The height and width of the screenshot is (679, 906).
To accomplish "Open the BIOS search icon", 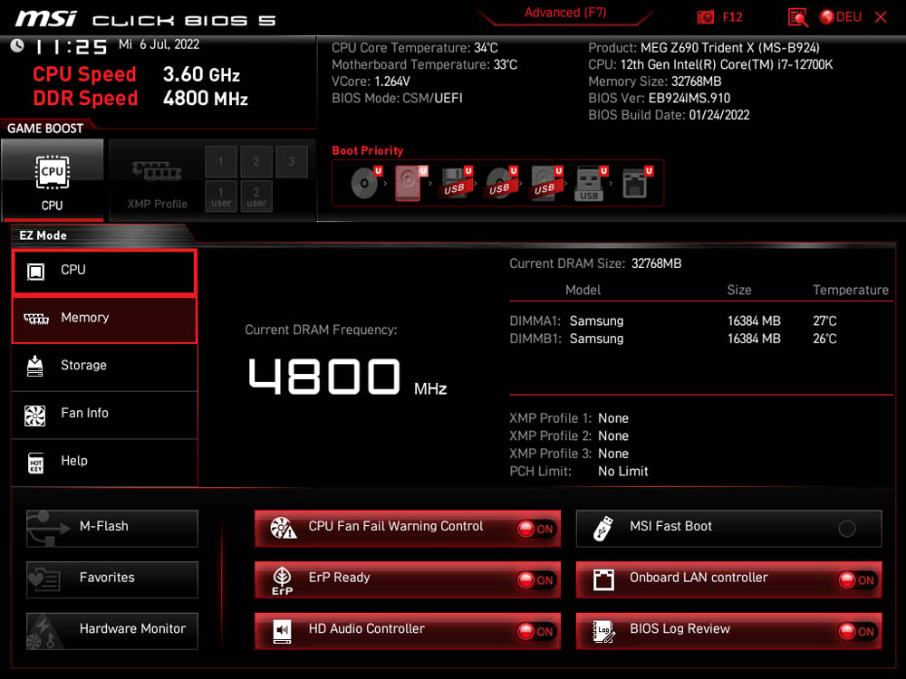I will pyautogui.click(x=797, y=17).
